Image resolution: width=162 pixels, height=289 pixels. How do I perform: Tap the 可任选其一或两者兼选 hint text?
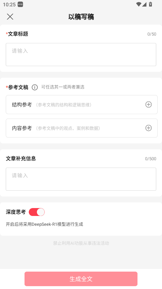63,87
